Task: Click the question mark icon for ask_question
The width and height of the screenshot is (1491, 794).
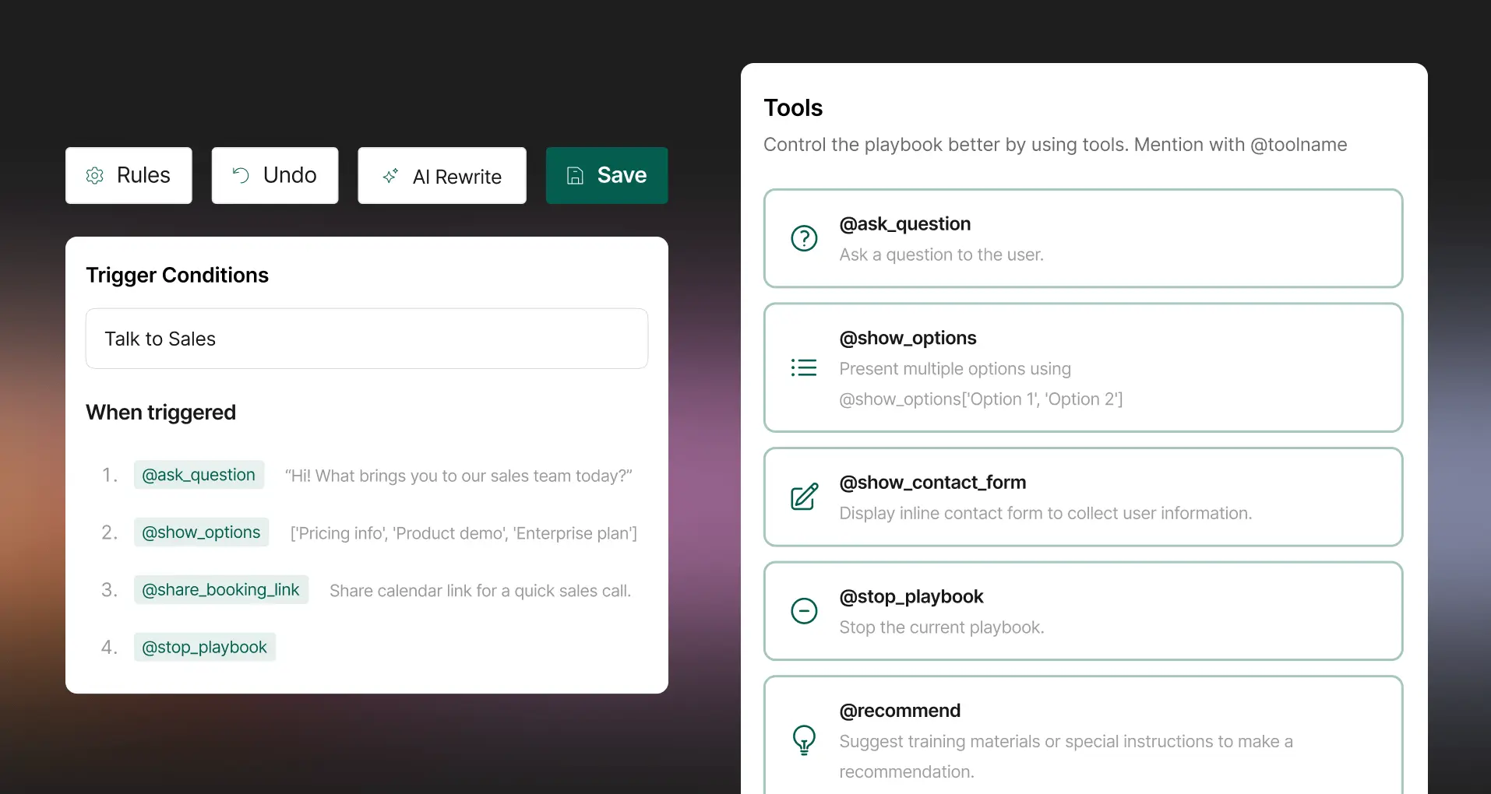Action: (804, 238)
